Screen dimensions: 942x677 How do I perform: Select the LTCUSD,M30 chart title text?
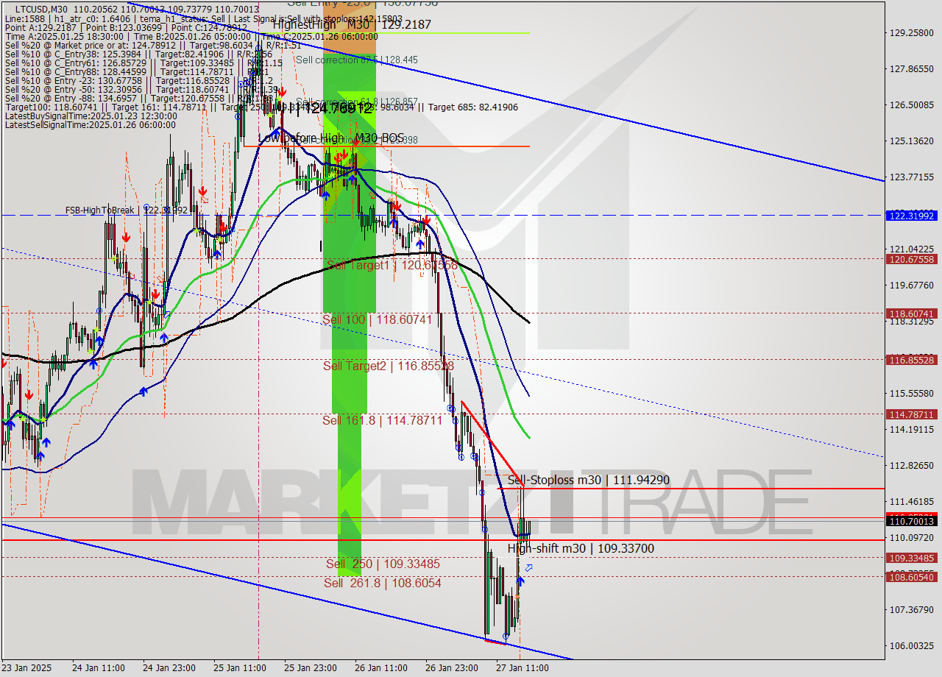43,9
